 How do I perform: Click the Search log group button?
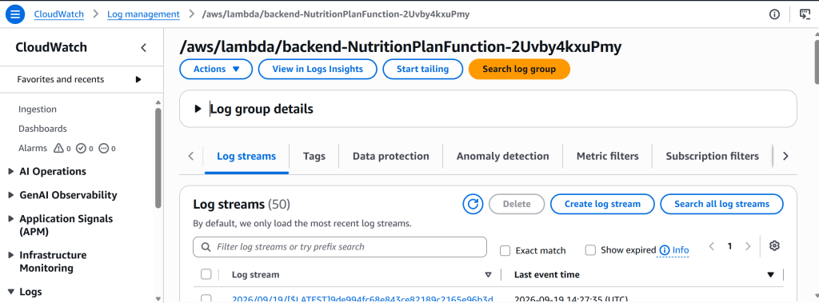click(519, 69)
